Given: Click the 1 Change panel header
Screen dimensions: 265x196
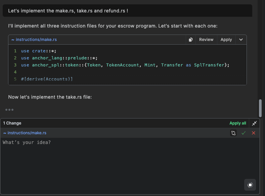Looking at the screenshot, I should (x=12, y=123).
